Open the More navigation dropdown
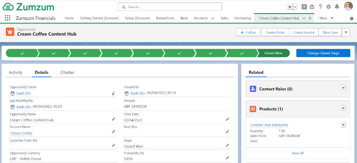The width and height of the screenshot is (357, 163). [x=332, y=18]
